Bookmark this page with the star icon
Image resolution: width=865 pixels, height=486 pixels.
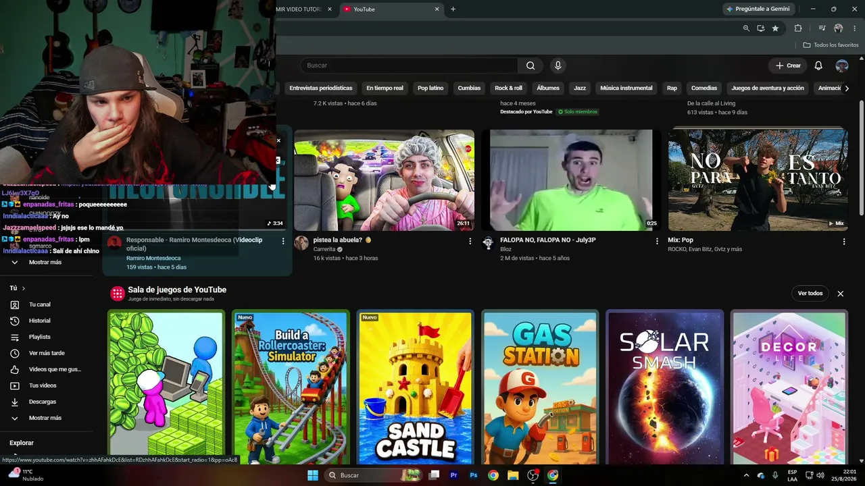coord(775,28)
